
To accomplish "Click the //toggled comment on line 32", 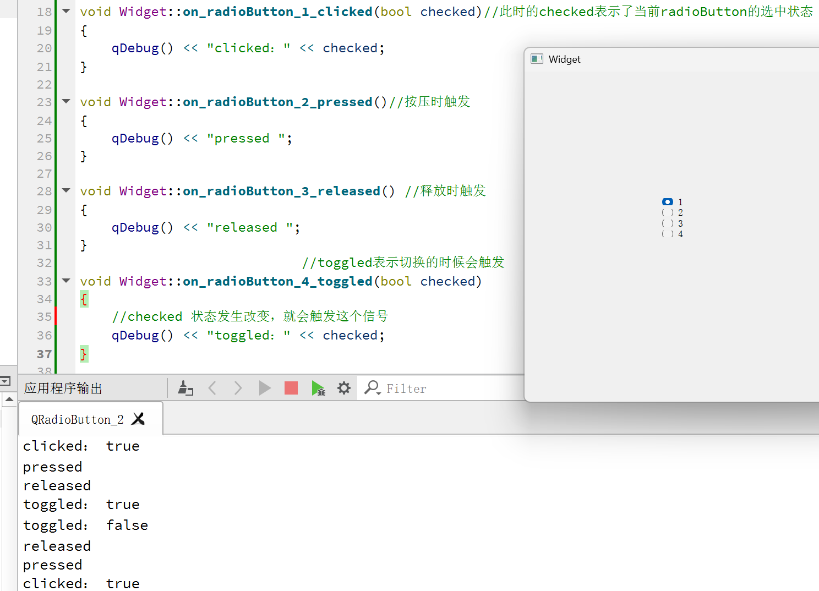I will click(403, 262).
